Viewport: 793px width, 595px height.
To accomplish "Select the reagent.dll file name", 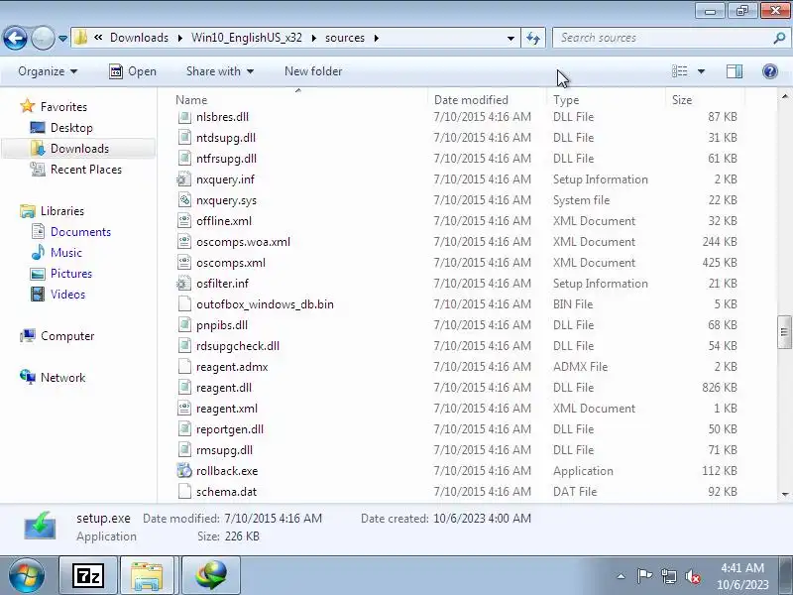I will [224, 388].
